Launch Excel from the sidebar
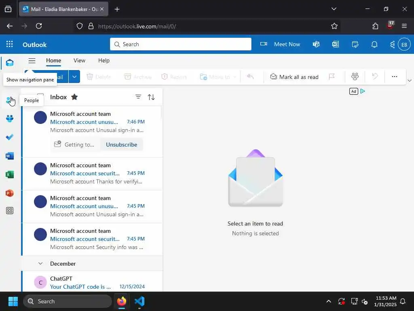Image resolution: width=414 pixels, height=311 pixels. pos(10,175)
